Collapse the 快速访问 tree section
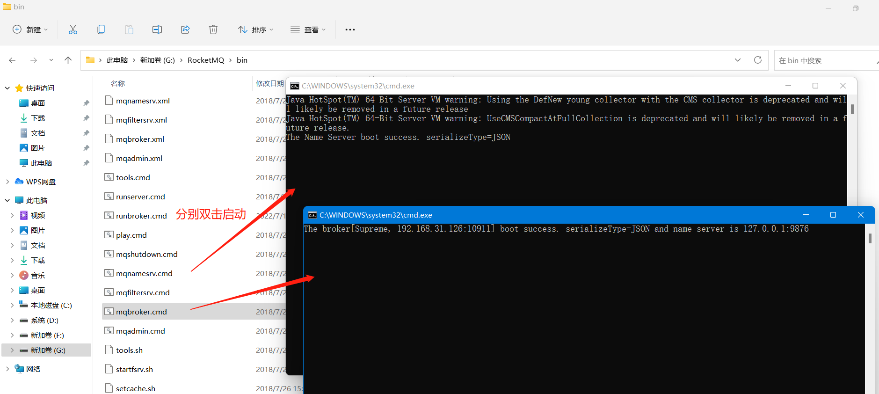The image size is (879, 394). 7,88
